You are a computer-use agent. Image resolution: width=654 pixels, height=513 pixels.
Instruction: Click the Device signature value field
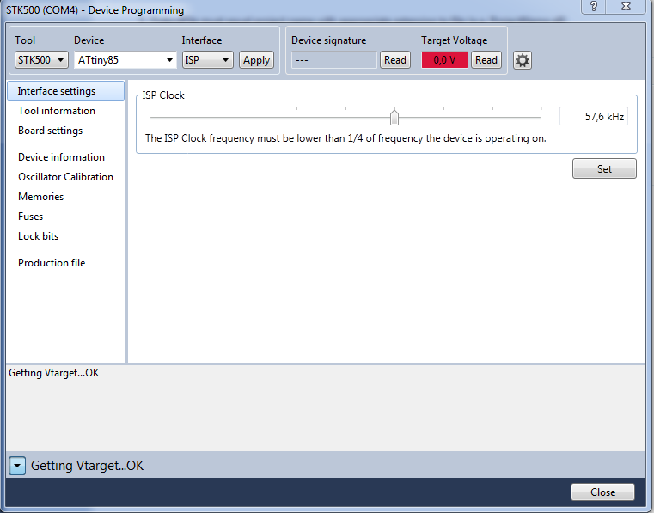point(334,60)
